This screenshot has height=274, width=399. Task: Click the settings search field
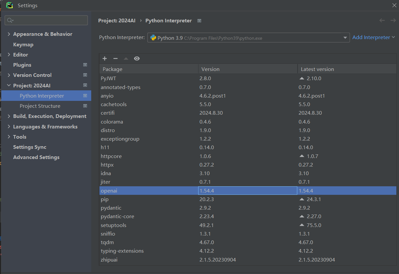49,20
